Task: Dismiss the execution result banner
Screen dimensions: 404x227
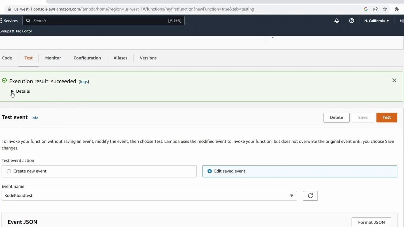Action: point(394,80)
